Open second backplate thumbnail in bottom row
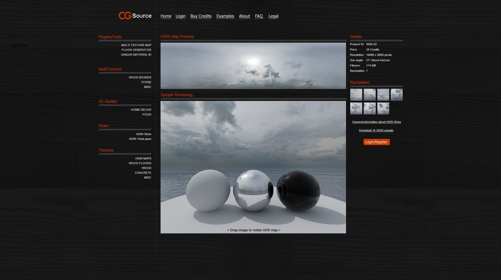The image size is (501, 280). point(370,108)
